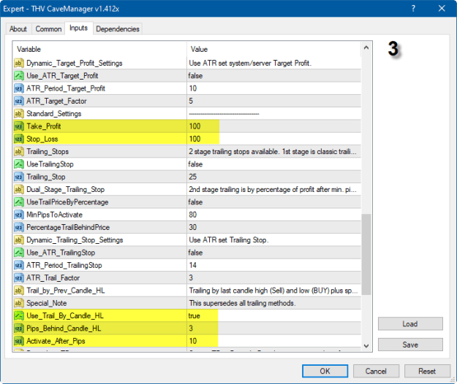The height and width of the screenshot is (384, 457).
Task: Click Save to export settings
Action: (x=410, y=345)
